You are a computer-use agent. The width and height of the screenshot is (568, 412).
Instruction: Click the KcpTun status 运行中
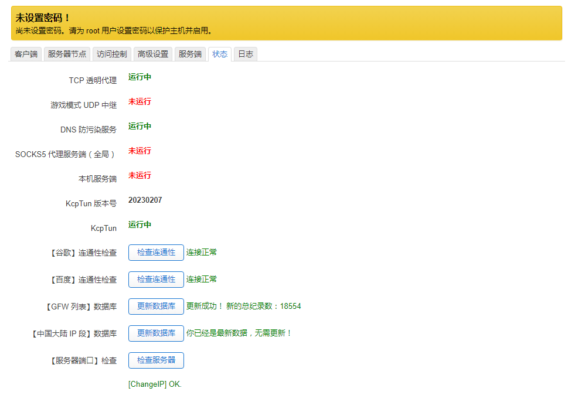pos(140,224)
